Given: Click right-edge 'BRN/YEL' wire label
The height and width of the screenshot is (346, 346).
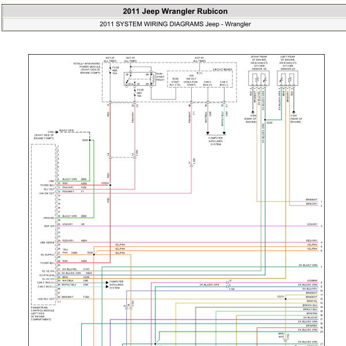Looking at the screenshot, I should click(x=312, y=301).
